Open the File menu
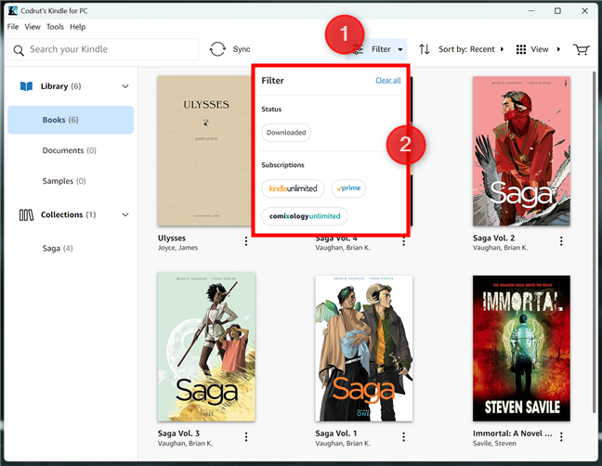This screenshot has height=466, width=602. pyautogui.click(x=13, y=27)
